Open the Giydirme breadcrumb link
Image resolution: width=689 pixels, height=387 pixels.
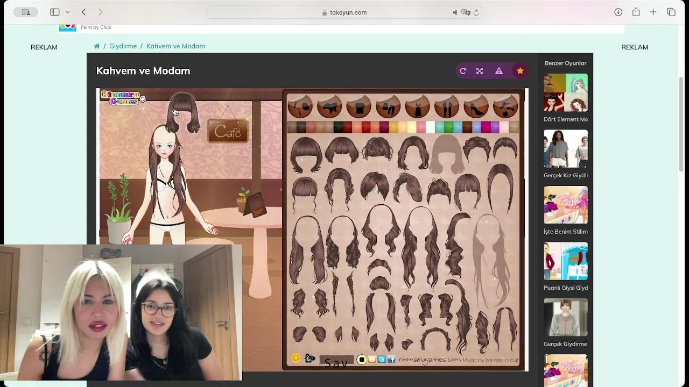(123, 46)
